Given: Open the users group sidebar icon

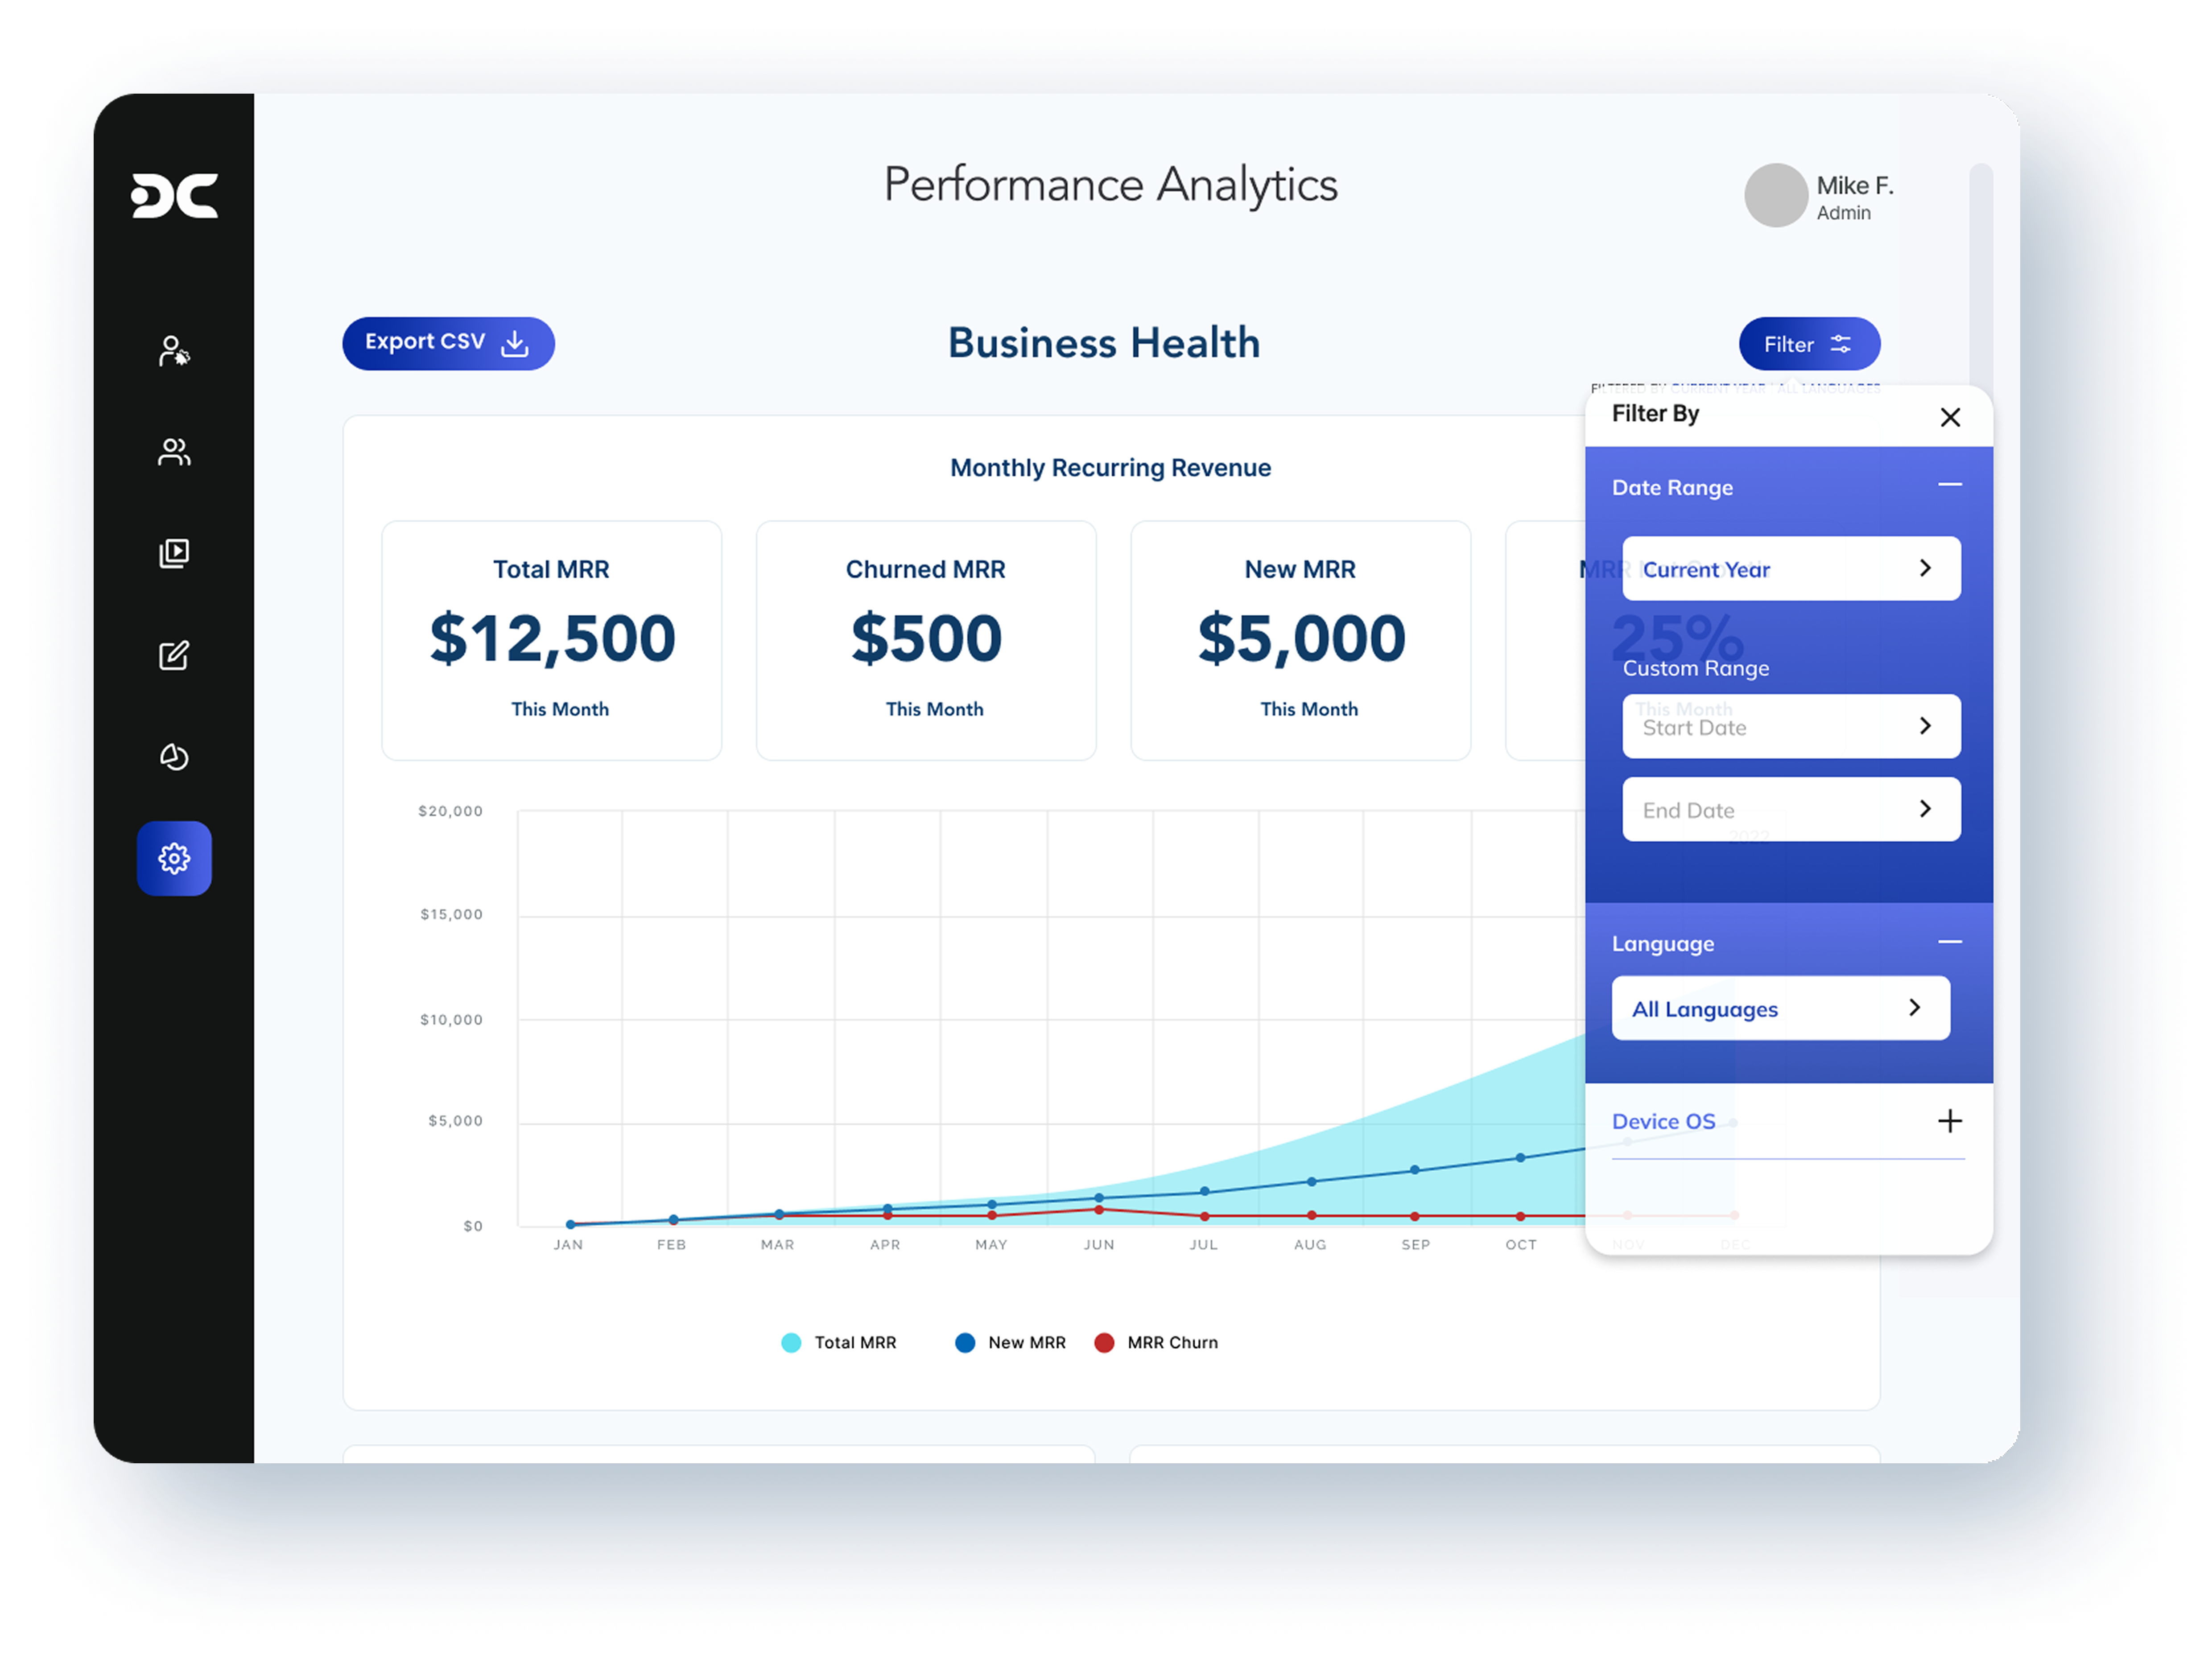Looking at the screenshot, I should click(x=174, y=452).
